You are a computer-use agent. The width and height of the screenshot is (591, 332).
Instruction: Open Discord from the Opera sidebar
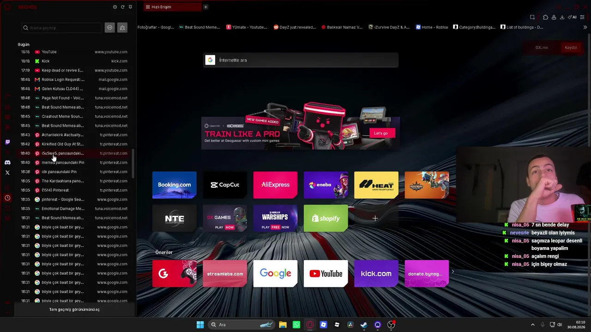7,162
